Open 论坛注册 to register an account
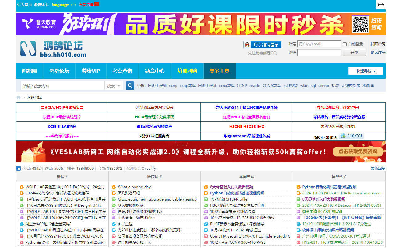This screenshot has height=248, width=404. (x=378, y=52)
